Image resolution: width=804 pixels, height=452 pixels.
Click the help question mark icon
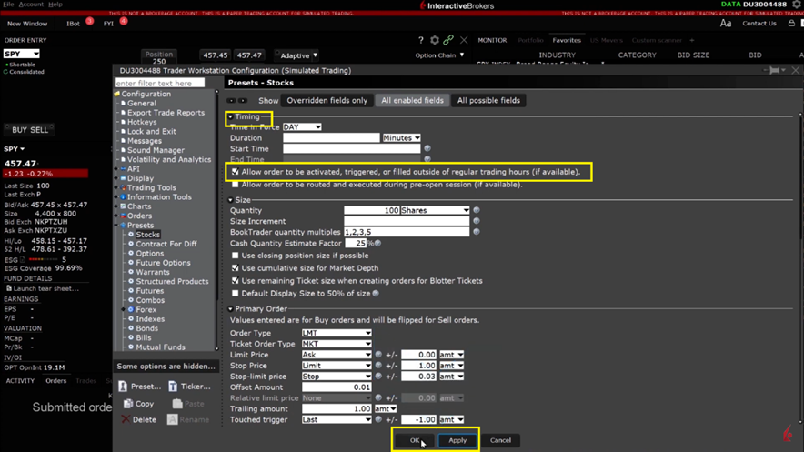420,40
